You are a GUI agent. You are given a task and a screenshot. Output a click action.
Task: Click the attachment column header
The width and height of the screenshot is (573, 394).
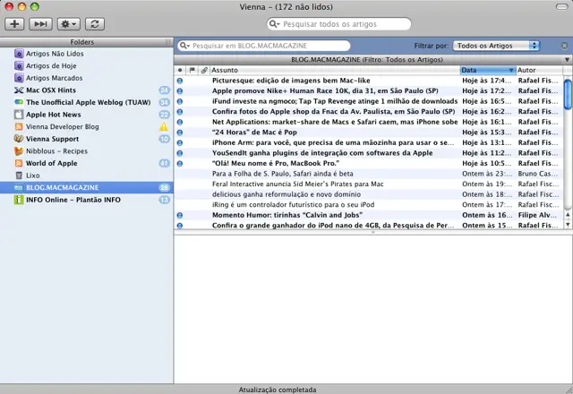(x=204, y=70)
